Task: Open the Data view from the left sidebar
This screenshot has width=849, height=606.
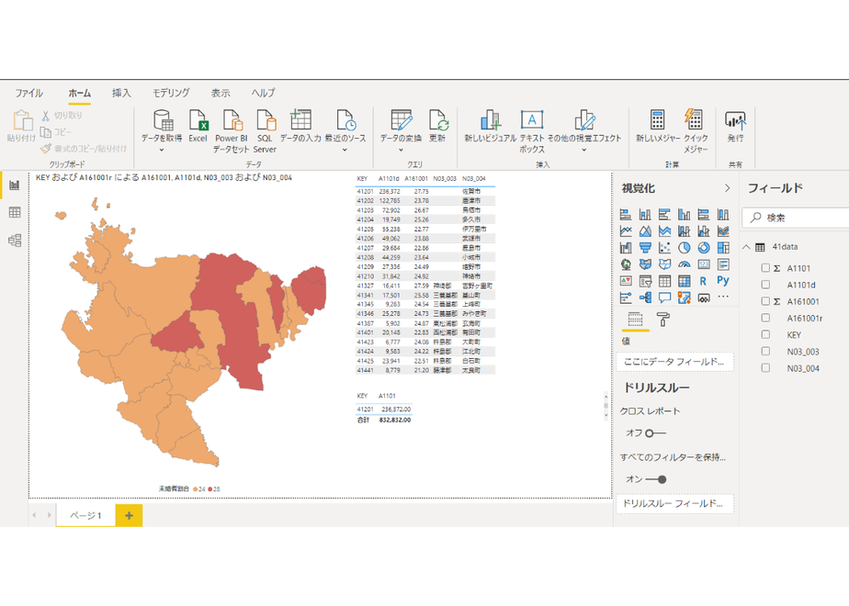Action: [x=15, y=213]
